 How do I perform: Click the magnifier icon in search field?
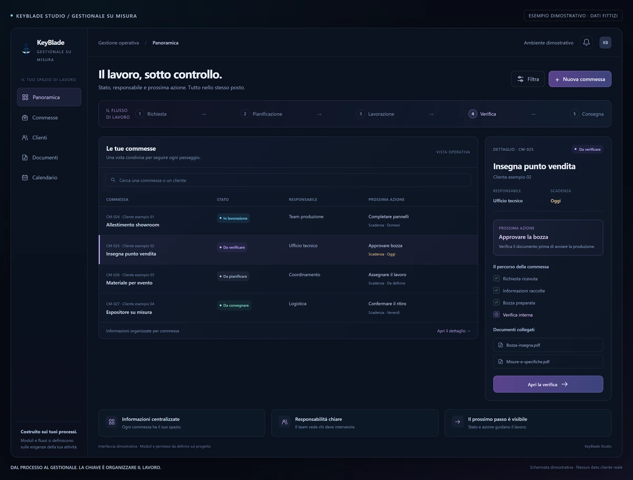[113, 180]
